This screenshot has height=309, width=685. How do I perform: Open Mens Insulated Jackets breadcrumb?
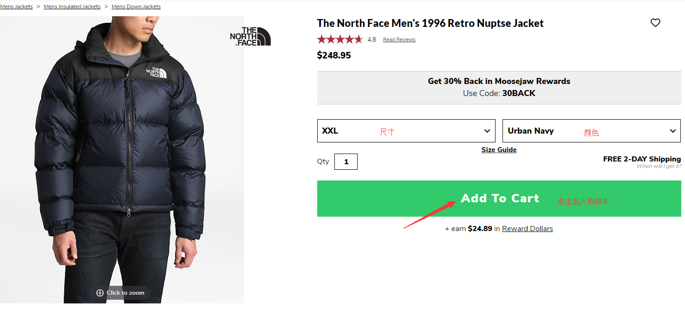click(x=72, y=6)
